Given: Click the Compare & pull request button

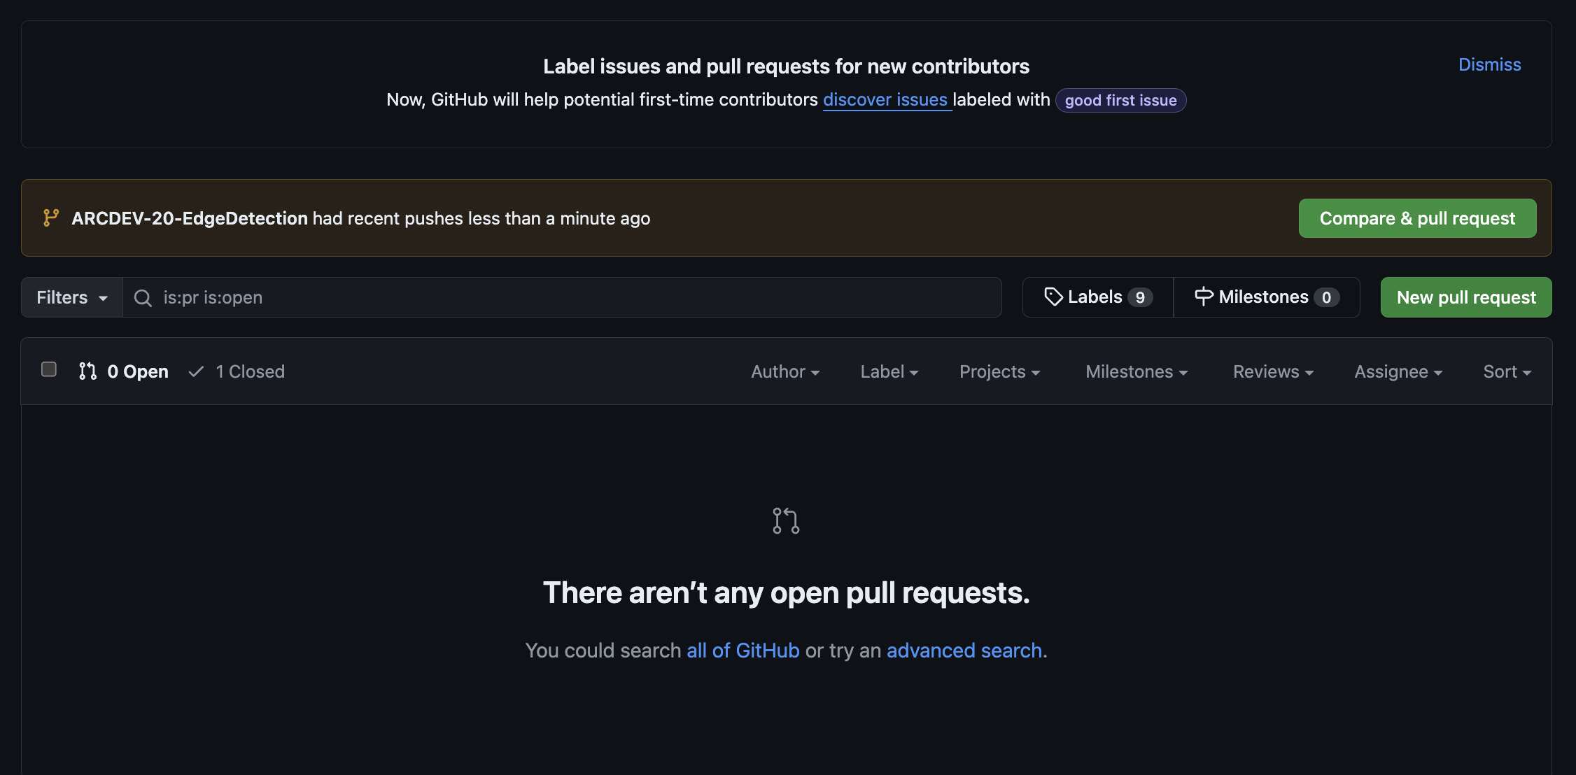Looking at the screenshot, I should tap(1416, 218).
